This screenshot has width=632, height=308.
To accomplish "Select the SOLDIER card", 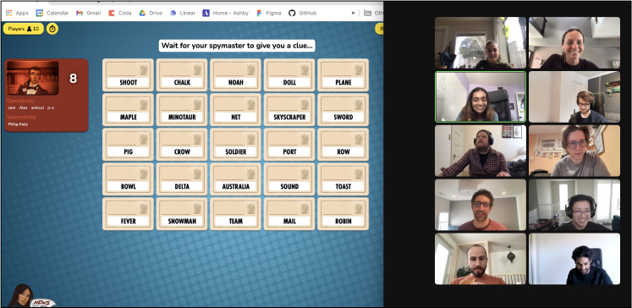I will coord(235,145).
